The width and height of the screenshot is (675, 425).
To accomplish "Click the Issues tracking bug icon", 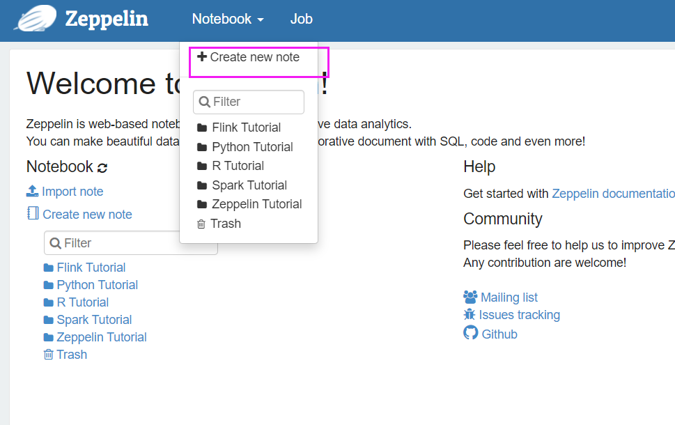I will [x=470, y=314].
